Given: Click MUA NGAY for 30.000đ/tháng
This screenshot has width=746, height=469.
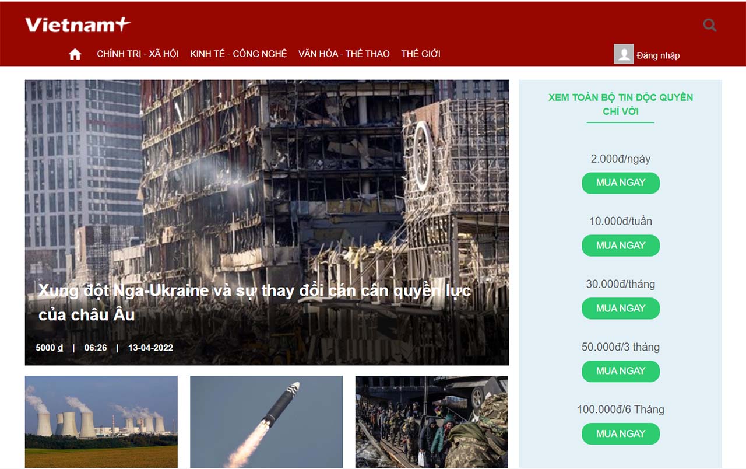Looking at the screenshot, I should pos(621,309).
